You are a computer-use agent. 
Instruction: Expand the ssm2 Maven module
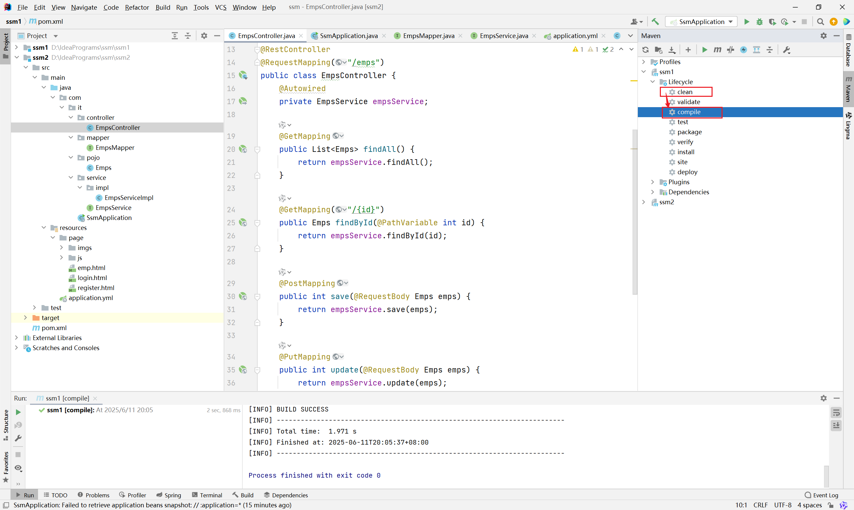tap(644, 202)
